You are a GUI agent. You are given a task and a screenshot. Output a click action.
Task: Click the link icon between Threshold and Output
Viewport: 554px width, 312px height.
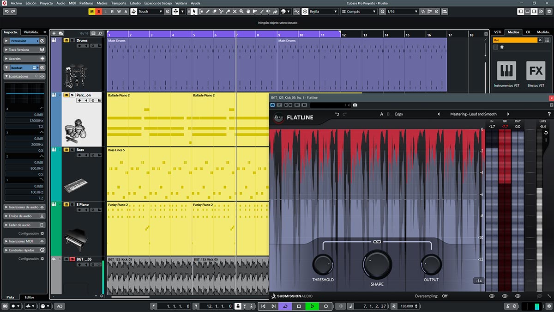[376, 241]
